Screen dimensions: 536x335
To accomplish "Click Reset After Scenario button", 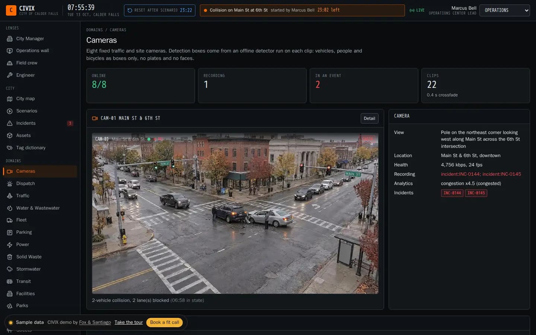I will click(160, 10).
